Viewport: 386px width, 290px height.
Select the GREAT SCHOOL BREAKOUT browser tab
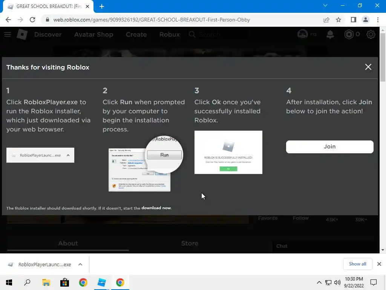pos(48,6)
